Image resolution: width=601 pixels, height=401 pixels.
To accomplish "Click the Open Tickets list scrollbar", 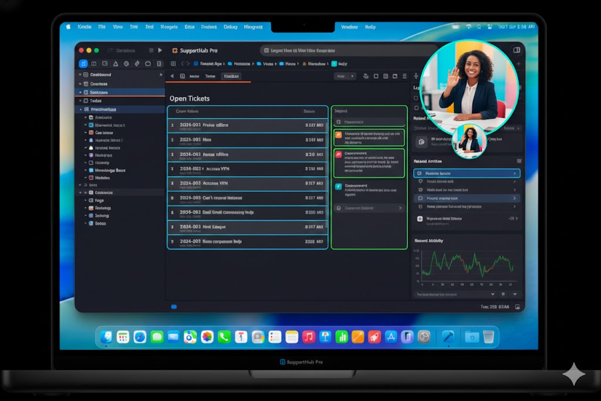I will click(x=327, y=176).
